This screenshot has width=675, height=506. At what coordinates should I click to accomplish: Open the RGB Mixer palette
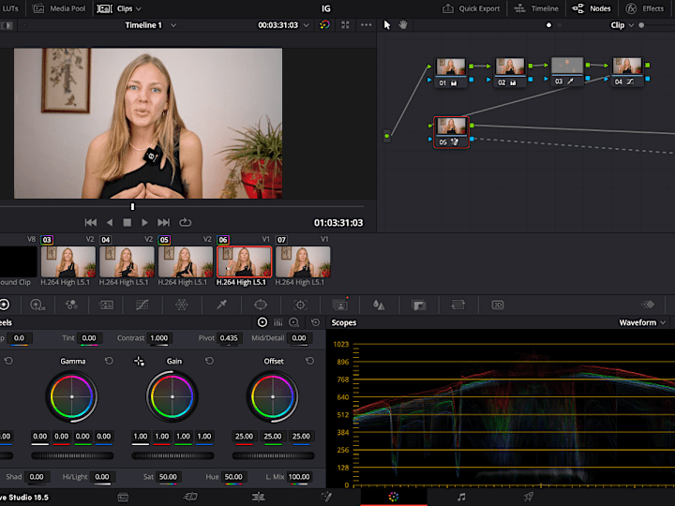[x=71, y=305]
